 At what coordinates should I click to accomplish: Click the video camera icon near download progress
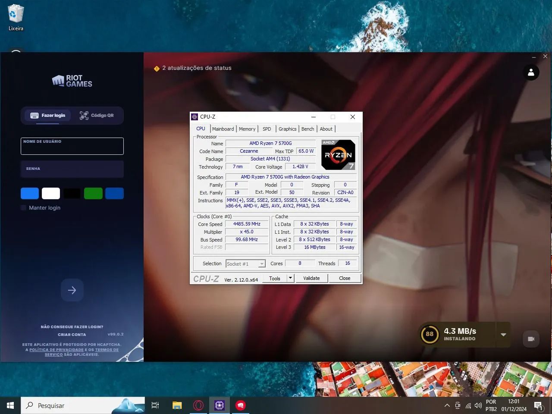point(531,339)
